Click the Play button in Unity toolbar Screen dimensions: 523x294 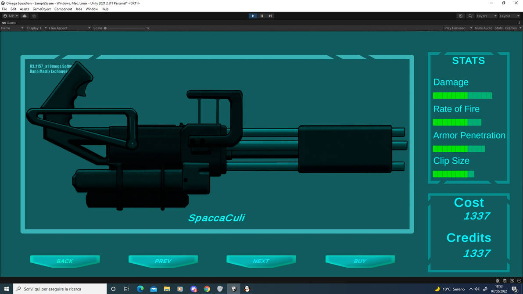click(253, 16)
